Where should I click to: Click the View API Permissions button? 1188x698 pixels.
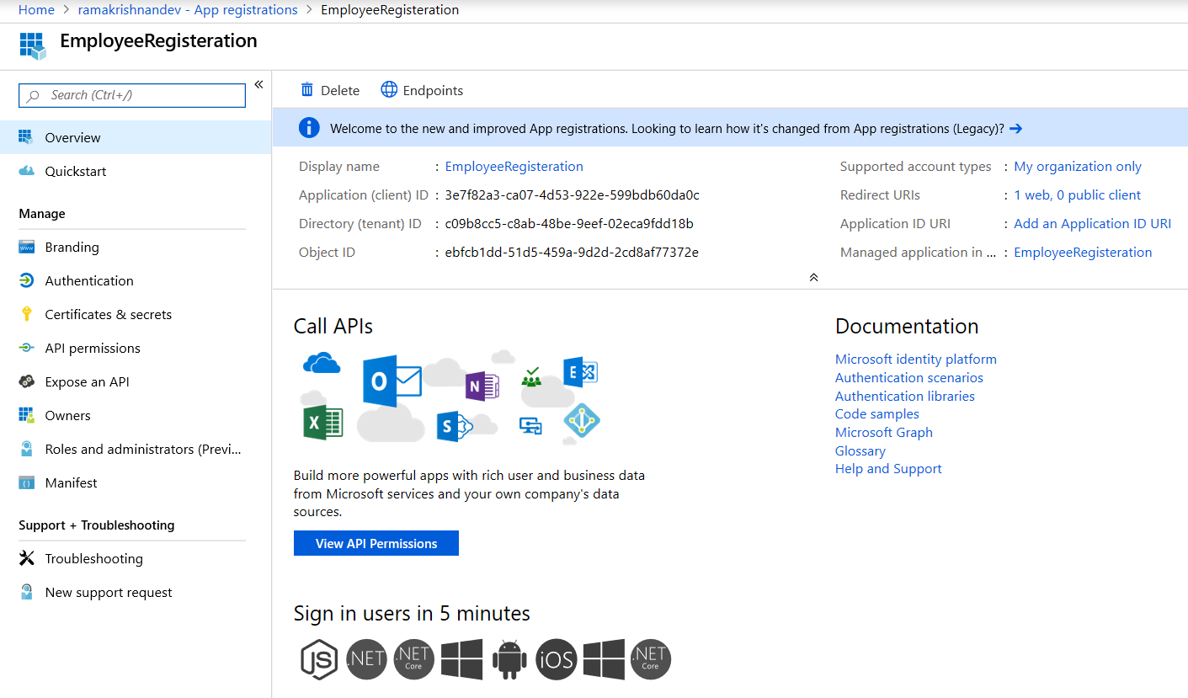pyautogui.click(x=376, y=543)
